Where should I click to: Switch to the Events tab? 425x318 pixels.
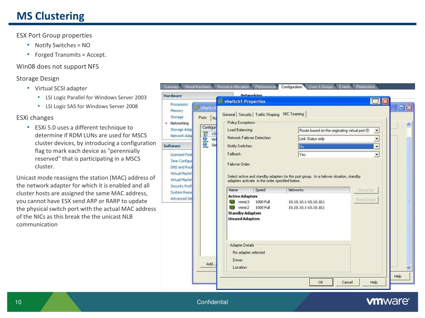344,87
